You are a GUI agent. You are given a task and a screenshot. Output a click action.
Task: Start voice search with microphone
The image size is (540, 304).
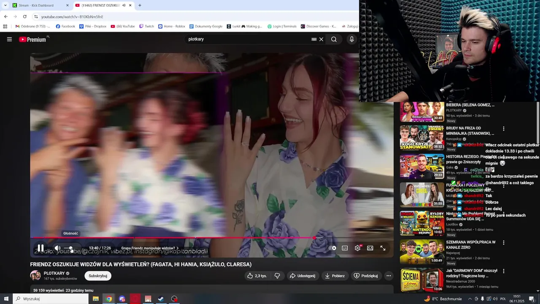pos(352,39)
